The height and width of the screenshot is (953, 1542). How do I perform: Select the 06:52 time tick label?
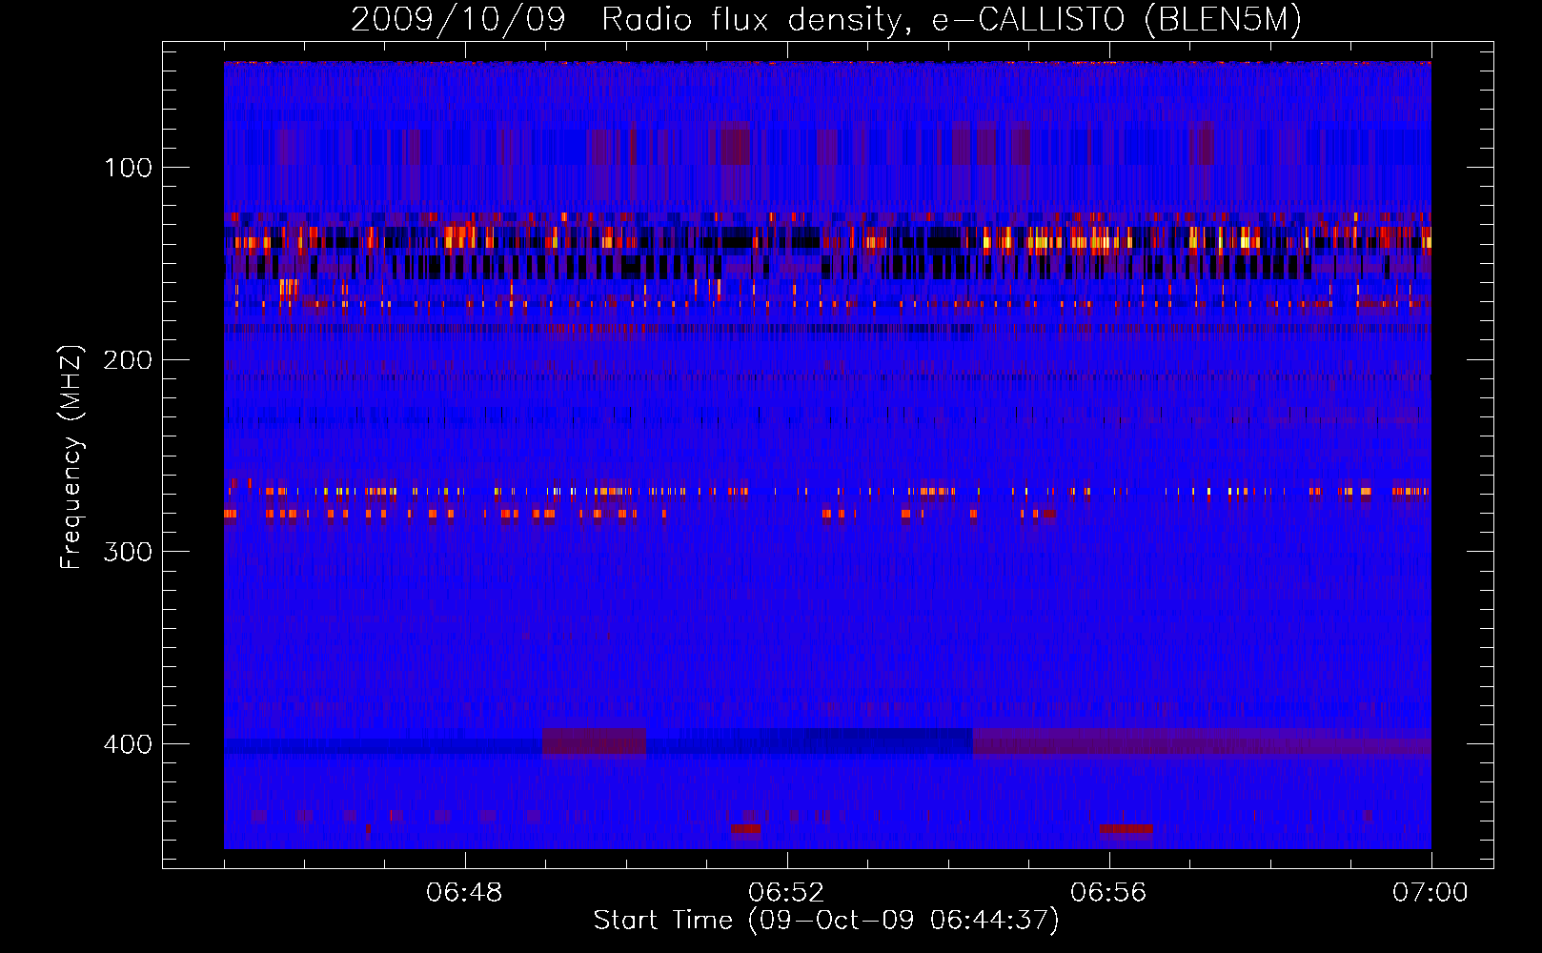point(786,893)
